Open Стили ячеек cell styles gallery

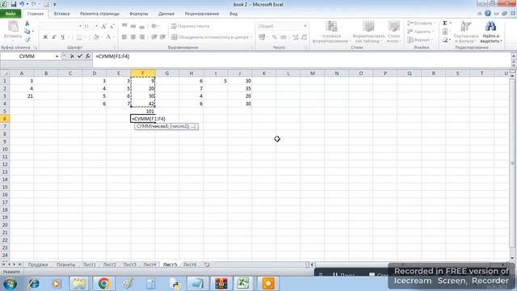393,32
